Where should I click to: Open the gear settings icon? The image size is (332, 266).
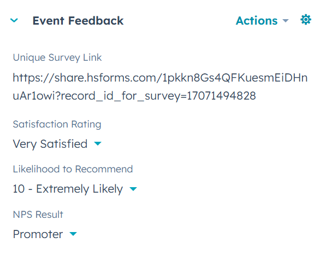306,20
